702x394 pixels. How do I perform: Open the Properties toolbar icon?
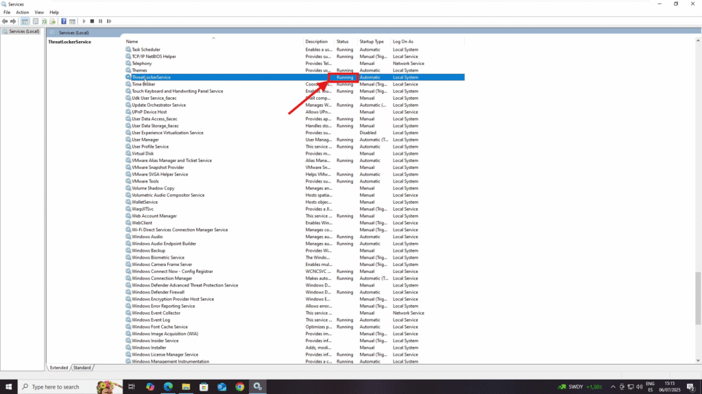(36, 21)
